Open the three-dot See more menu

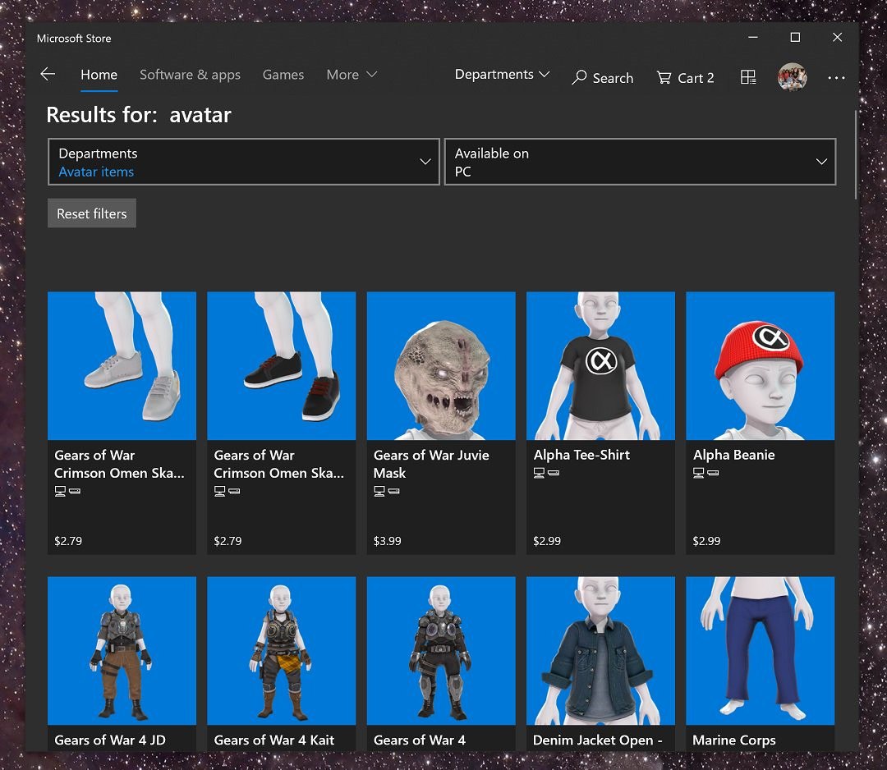[x=836, y=78]
